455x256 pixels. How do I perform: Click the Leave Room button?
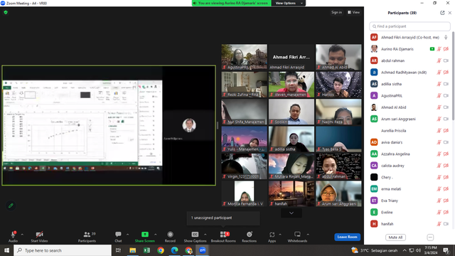pos(348,237)
